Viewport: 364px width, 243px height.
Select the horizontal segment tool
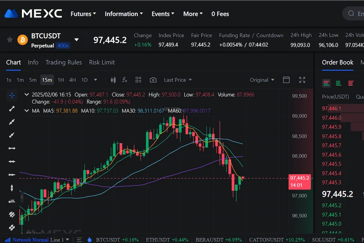click(x=12, y=175)
